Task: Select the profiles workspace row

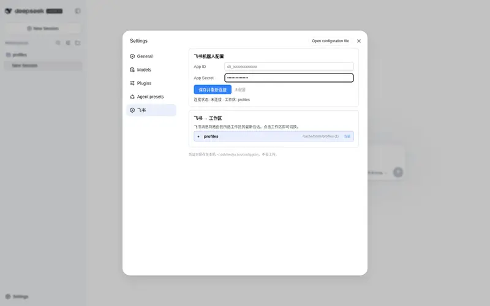Action: 273,136
